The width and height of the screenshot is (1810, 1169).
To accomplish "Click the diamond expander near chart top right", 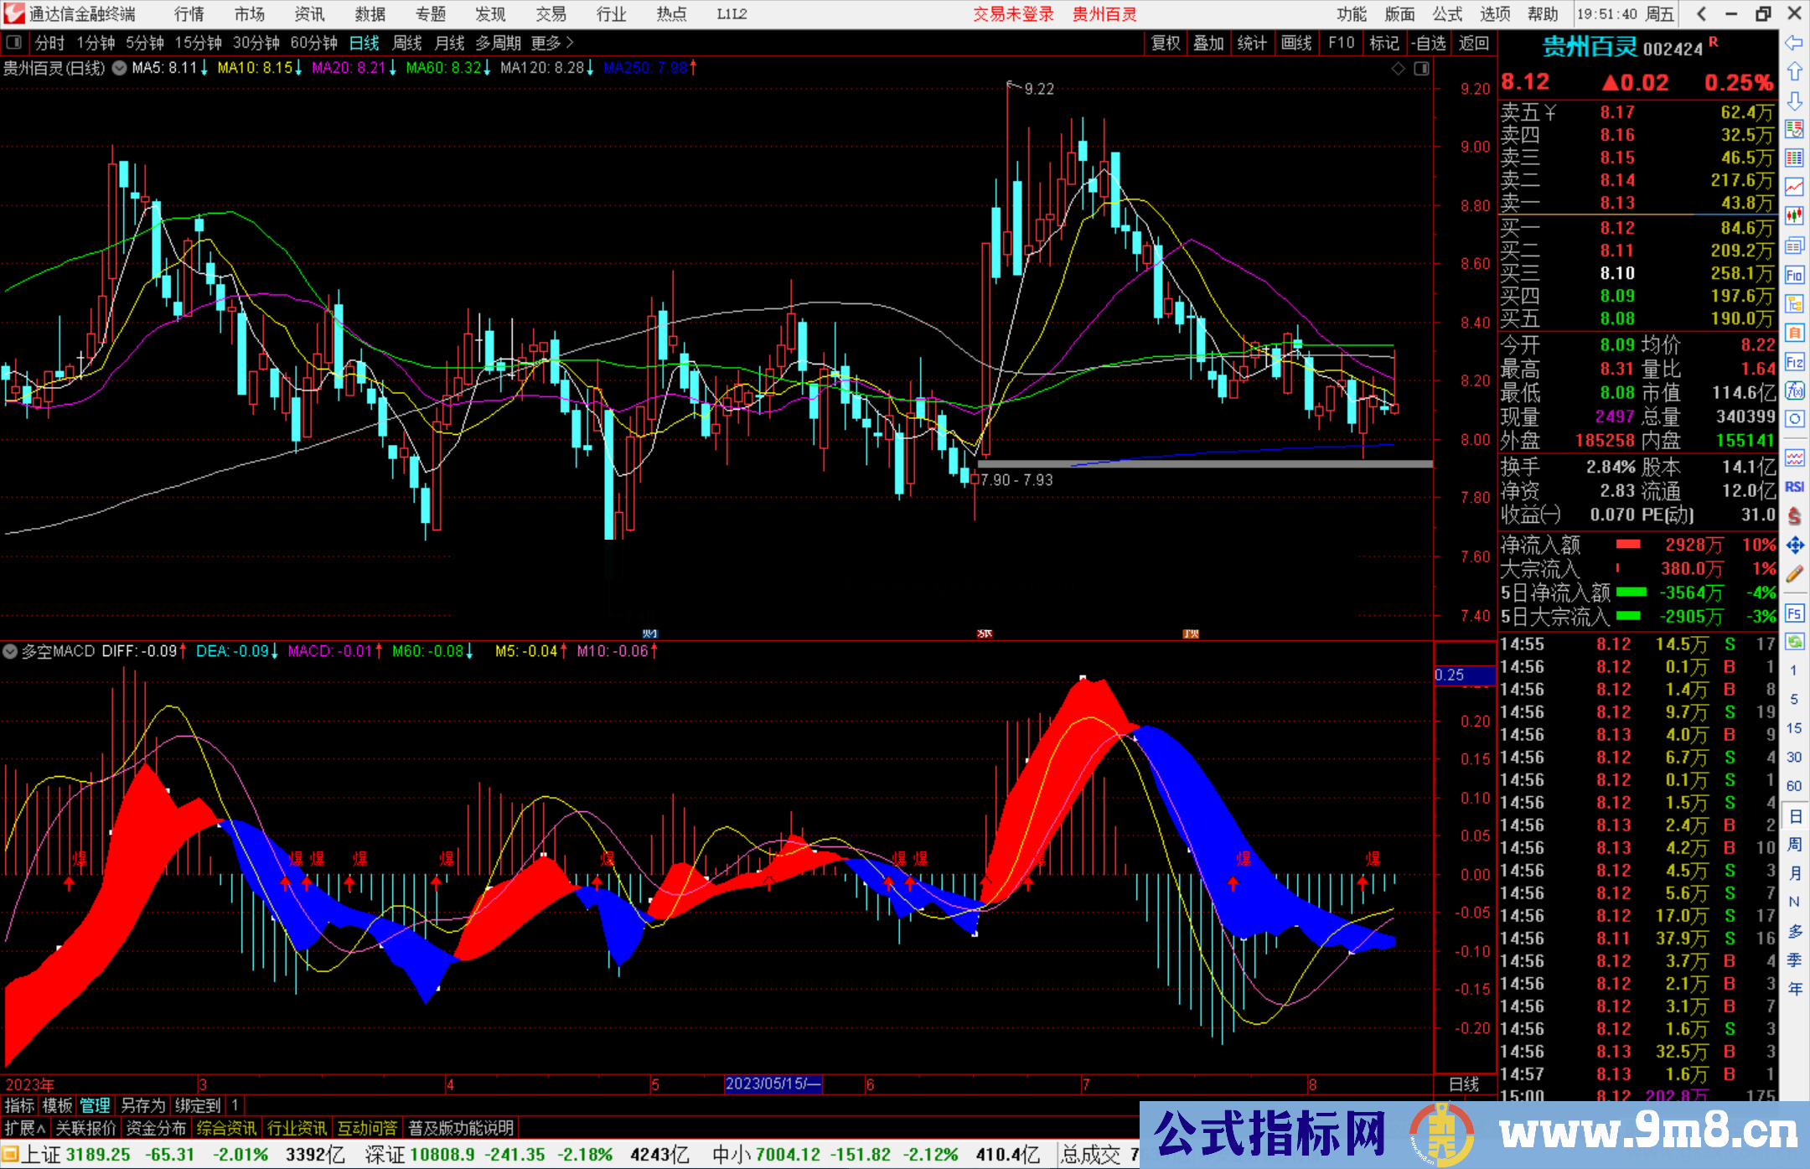I will point(1398,69).
